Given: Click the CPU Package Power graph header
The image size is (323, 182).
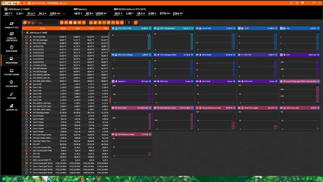Looking at the screenshot, I should pyautogui.click(x=173, y=55).
